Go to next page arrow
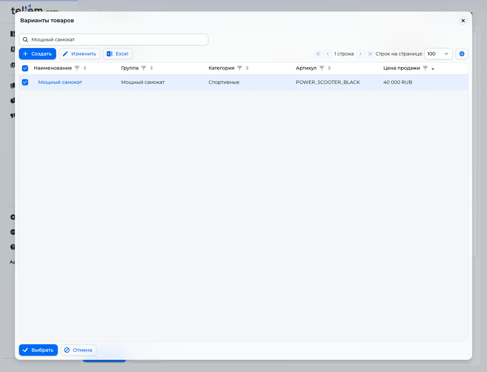 [x=361, y=54]
